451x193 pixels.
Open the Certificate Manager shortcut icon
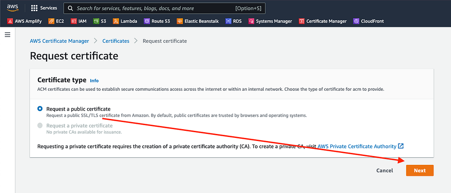[302, 21]
